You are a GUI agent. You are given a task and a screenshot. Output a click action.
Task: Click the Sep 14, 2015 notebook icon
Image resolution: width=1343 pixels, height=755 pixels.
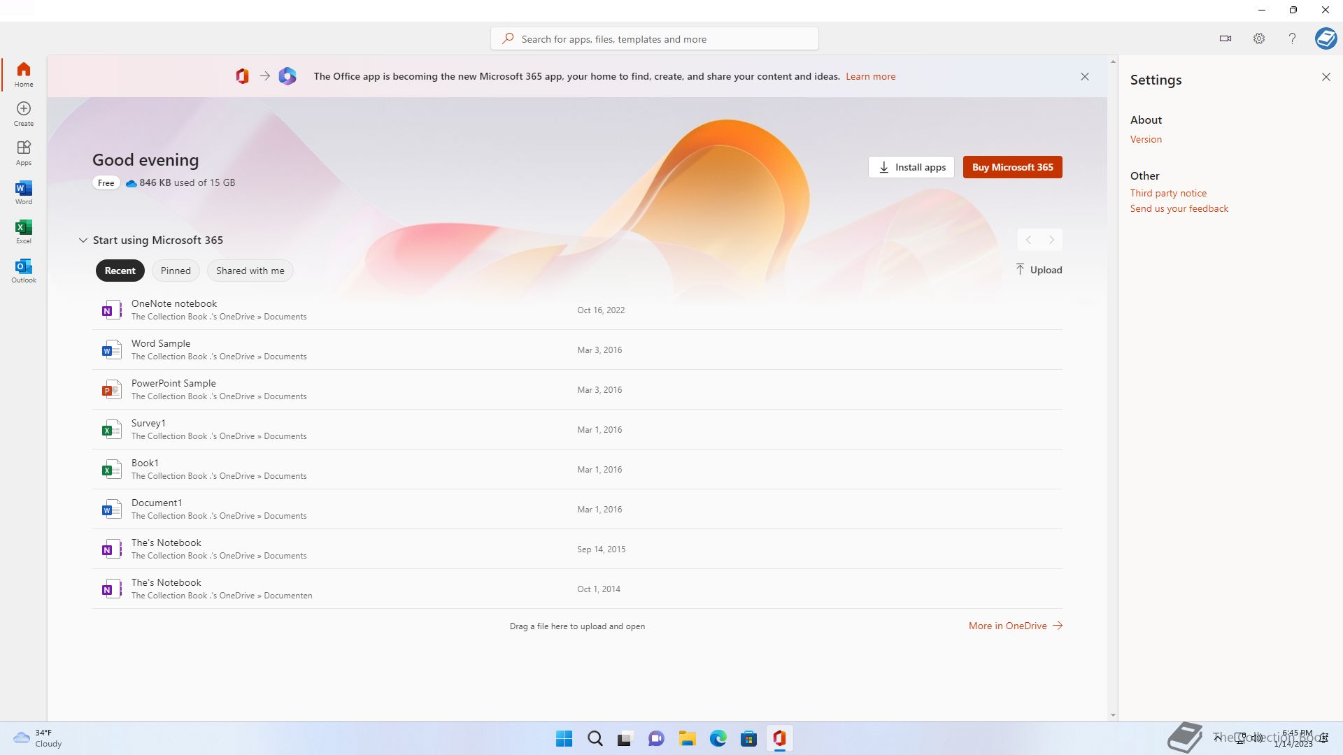coord(111,549)
